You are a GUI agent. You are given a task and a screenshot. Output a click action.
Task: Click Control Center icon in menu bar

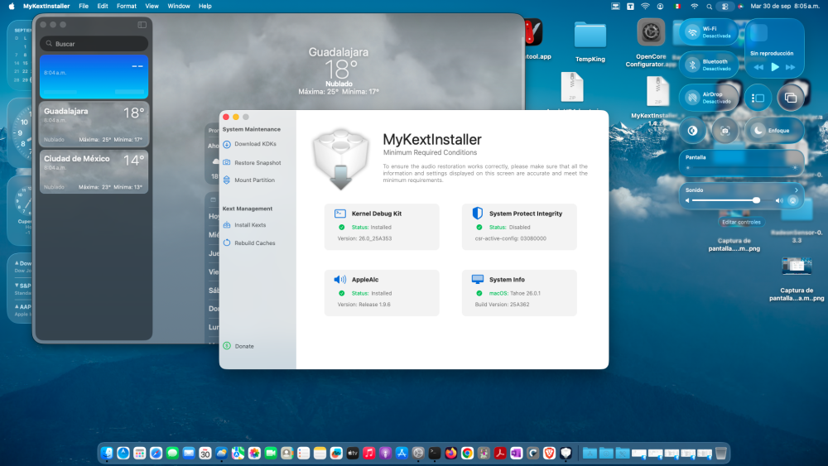click(725, 7)
